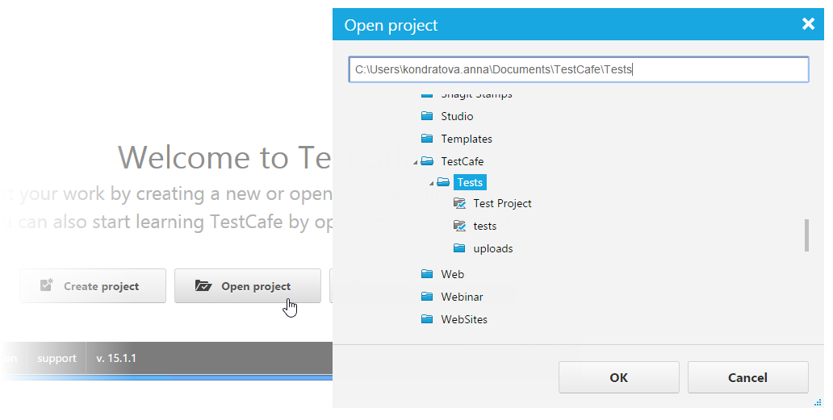This screenshot has height=420, width=833.
Task: Click the icon on Create project button
Action: (x=47, y=285)
